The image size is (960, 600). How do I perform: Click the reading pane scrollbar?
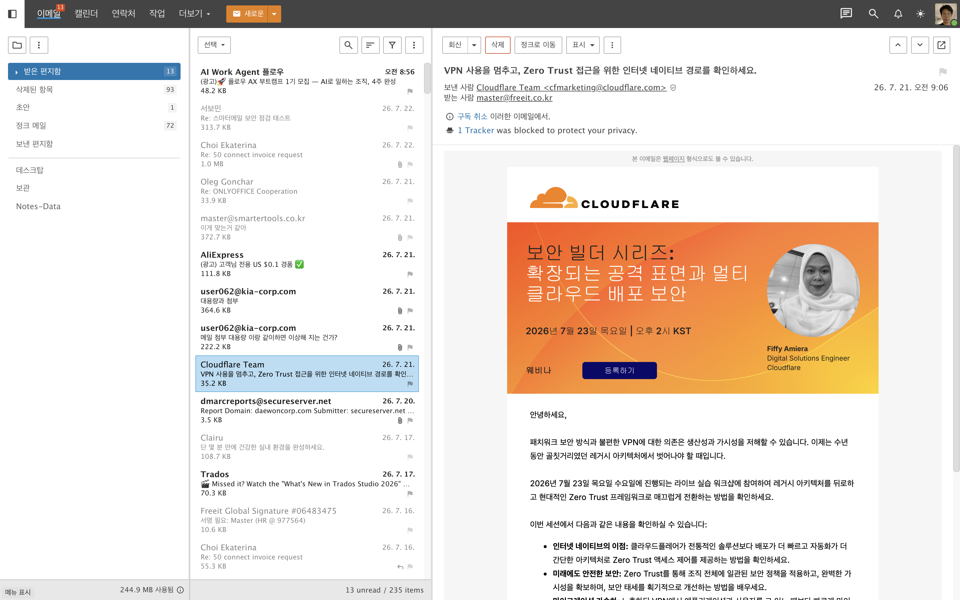[956, 309]
